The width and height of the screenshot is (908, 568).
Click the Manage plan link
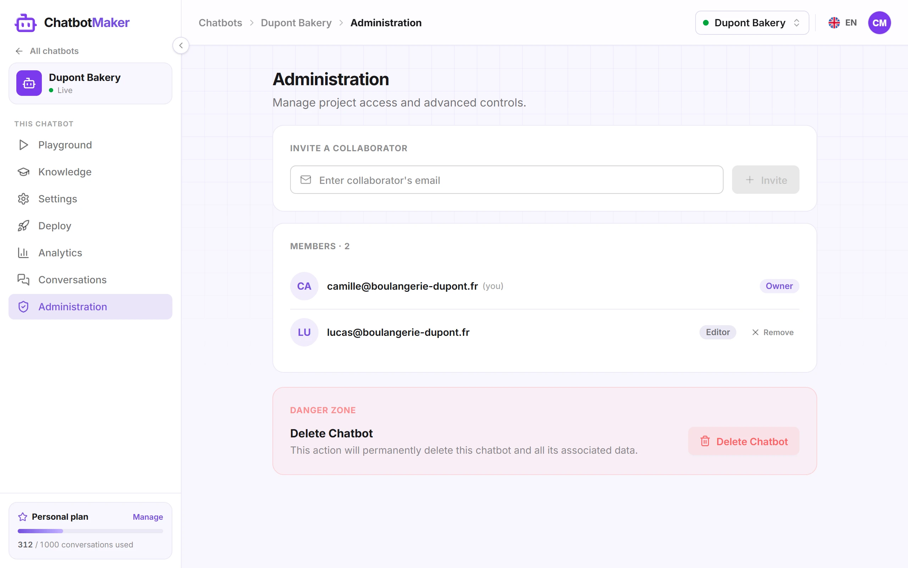(x=148, y=517)
